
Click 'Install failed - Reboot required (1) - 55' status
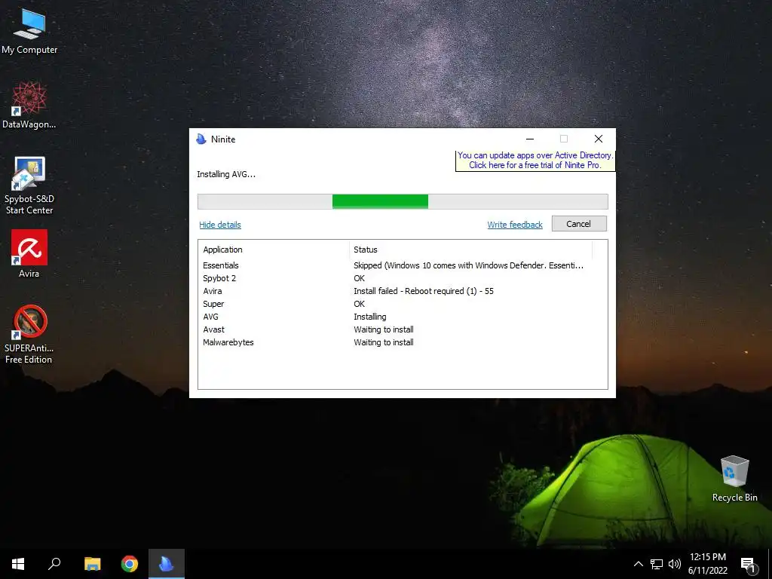424,291
